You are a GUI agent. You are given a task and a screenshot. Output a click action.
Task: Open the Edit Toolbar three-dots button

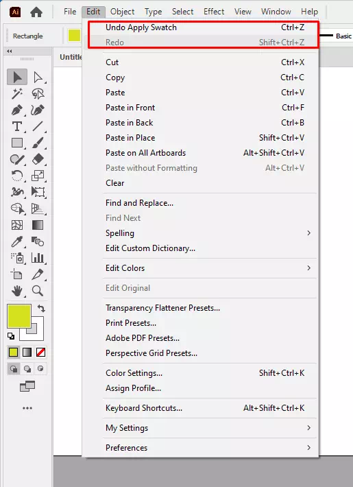tap(27, 408)
